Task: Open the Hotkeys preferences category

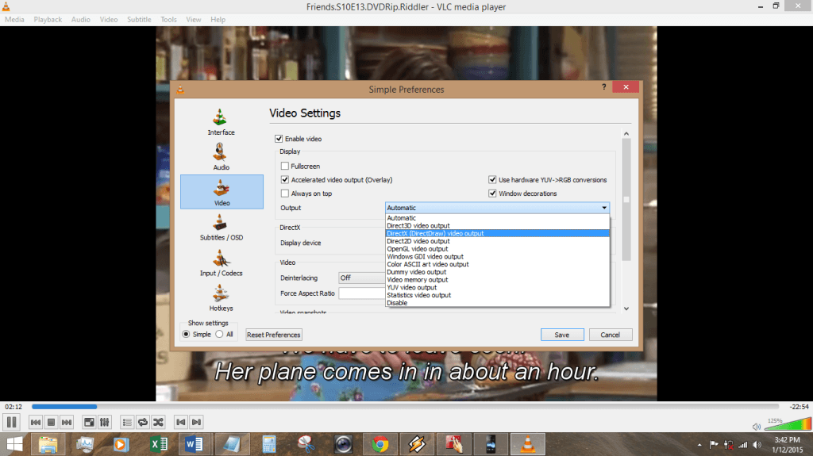Action: click(222, 298)
